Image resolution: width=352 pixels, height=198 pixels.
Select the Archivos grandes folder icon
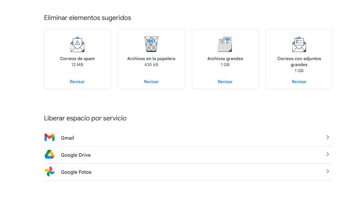[225, 43]
